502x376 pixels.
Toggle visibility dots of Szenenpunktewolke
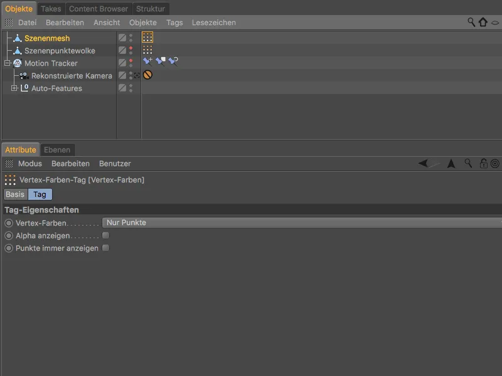point(131,51)
